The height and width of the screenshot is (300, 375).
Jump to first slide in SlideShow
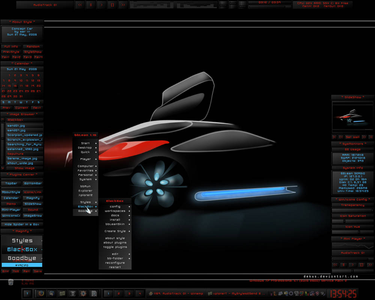[x=334, y=137]
